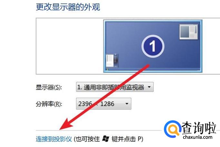Click the small window icon in monitor preview
The height and width of the screenshot is (147, 220).
[189, 32]
